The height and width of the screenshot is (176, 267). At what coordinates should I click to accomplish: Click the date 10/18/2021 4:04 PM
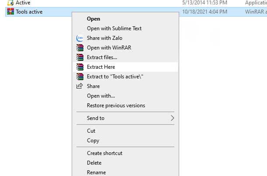click(205, 12)
